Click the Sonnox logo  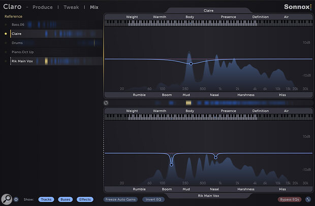tap(298, 7)
